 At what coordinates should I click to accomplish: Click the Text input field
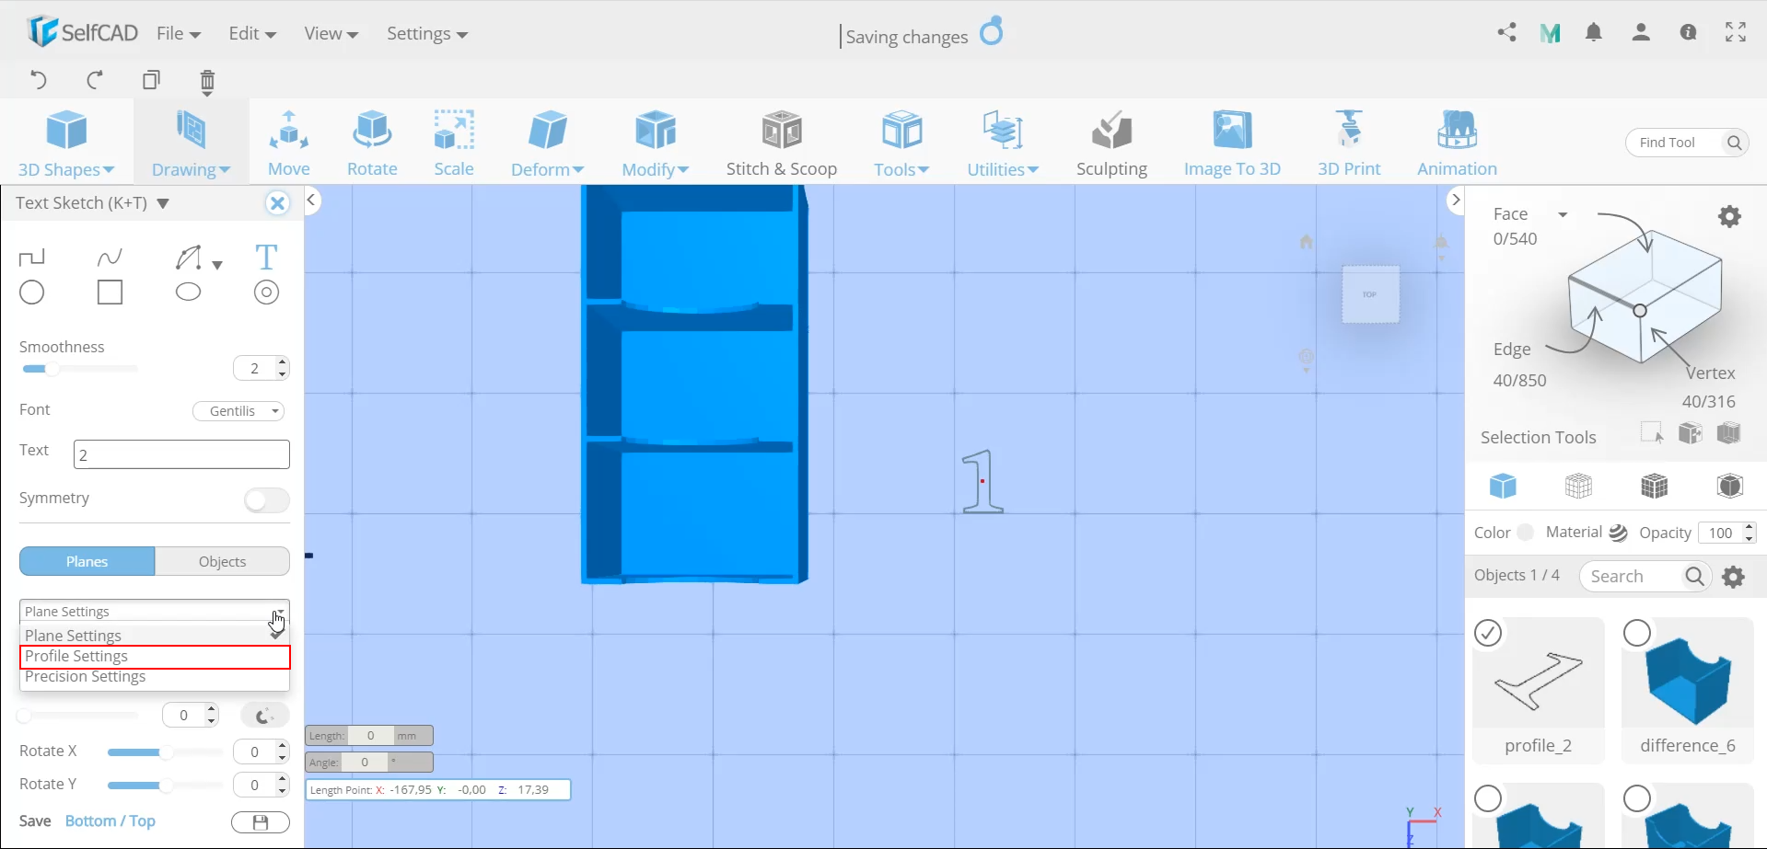pos(181,454)
